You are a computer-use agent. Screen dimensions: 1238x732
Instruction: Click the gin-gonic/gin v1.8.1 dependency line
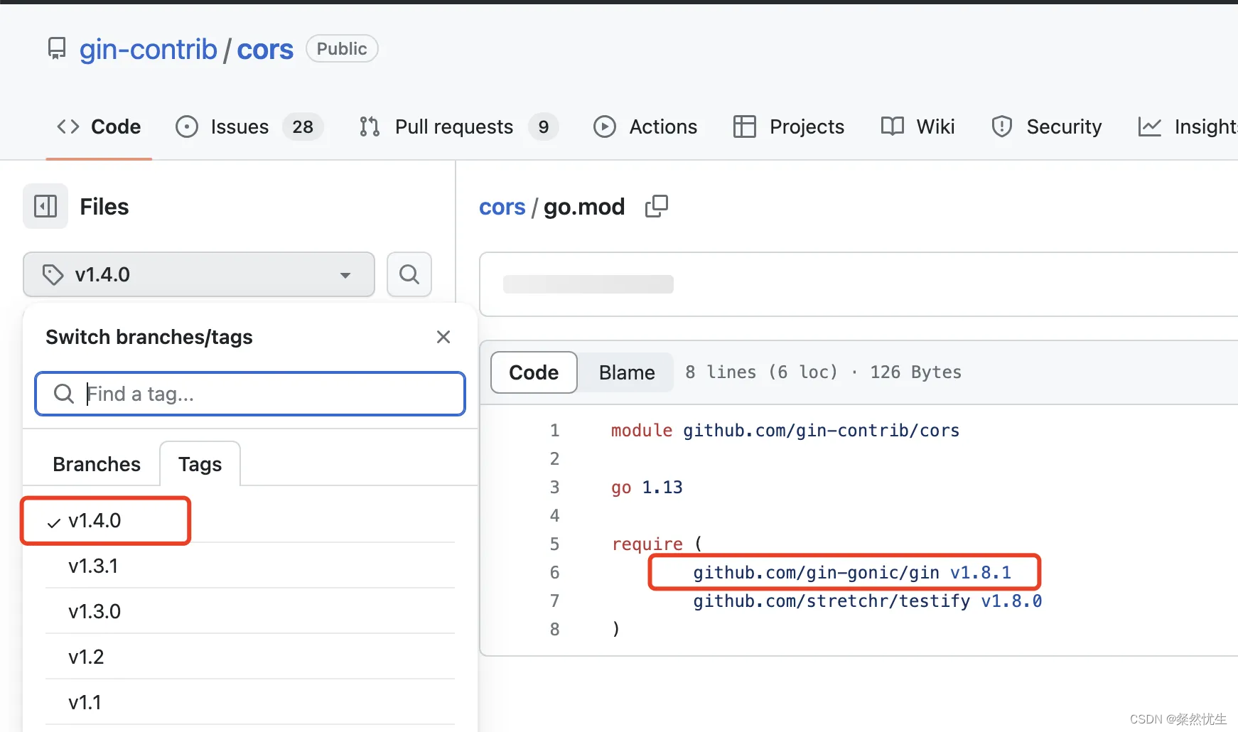[x=852, y=573]
